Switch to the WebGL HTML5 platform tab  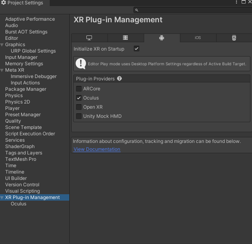[234, 38]
